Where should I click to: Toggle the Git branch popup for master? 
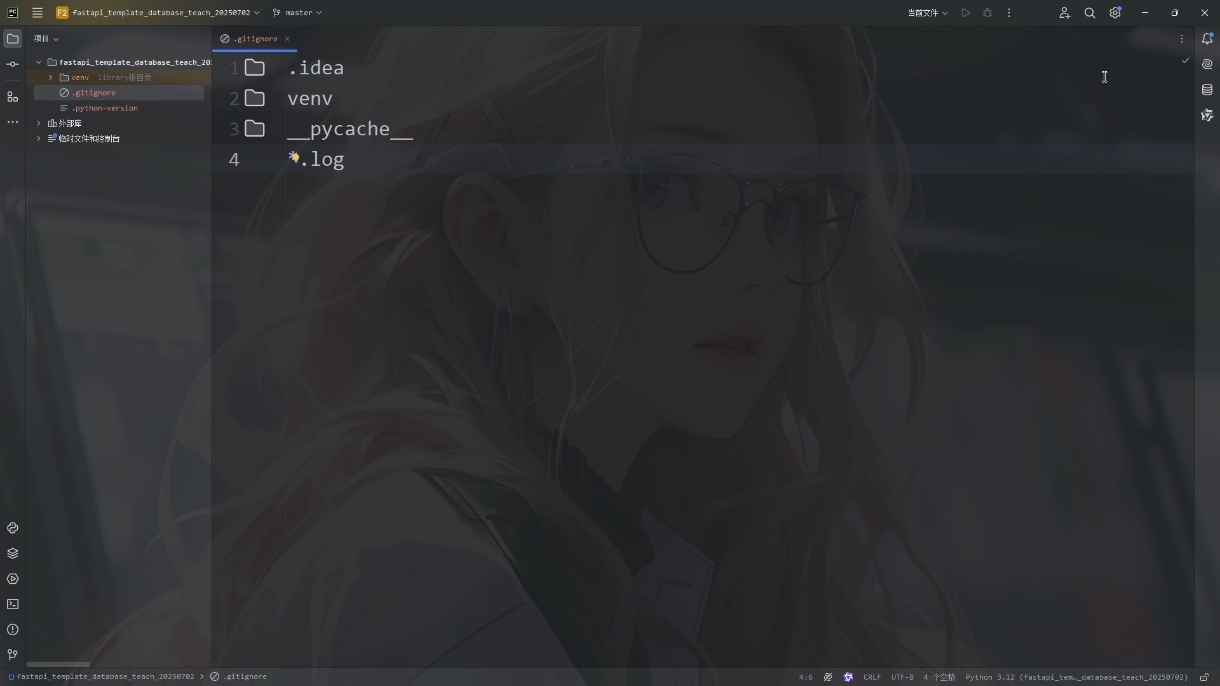tap(296, 12)
